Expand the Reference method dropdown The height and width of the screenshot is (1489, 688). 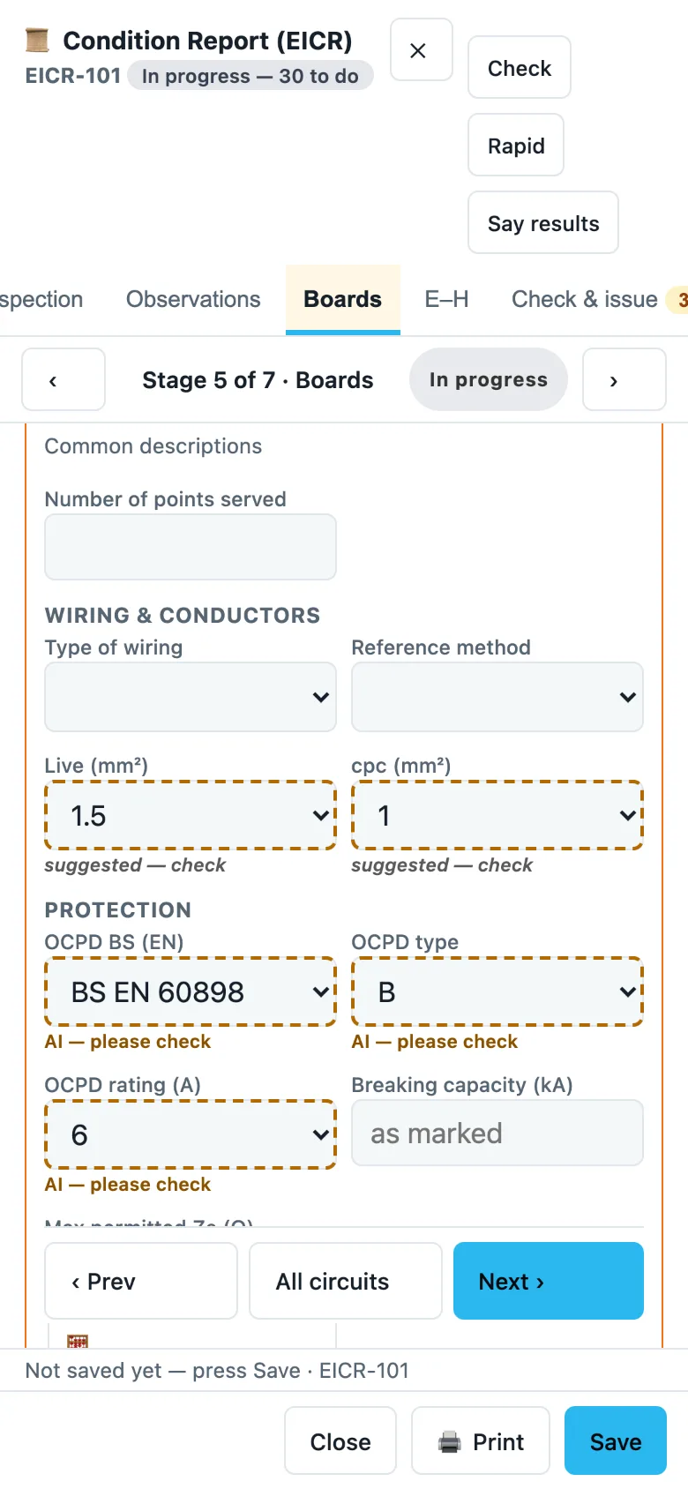497,697
